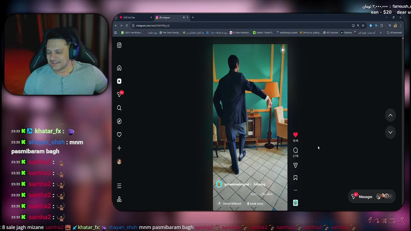The height and width of the screenshot is (231, 411).
Task: Open tab search dropdown arrow
Action: point(116,17)
